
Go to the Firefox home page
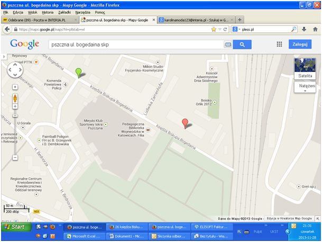(315, 29)
